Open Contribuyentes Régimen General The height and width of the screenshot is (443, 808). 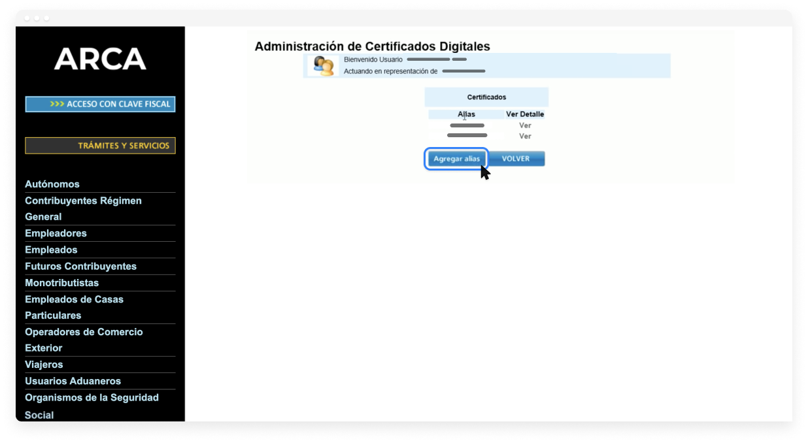tap(83, 208)
